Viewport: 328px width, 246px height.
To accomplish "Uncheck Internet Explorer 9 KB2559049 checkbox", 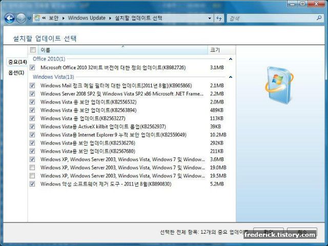I will [32, 134].
